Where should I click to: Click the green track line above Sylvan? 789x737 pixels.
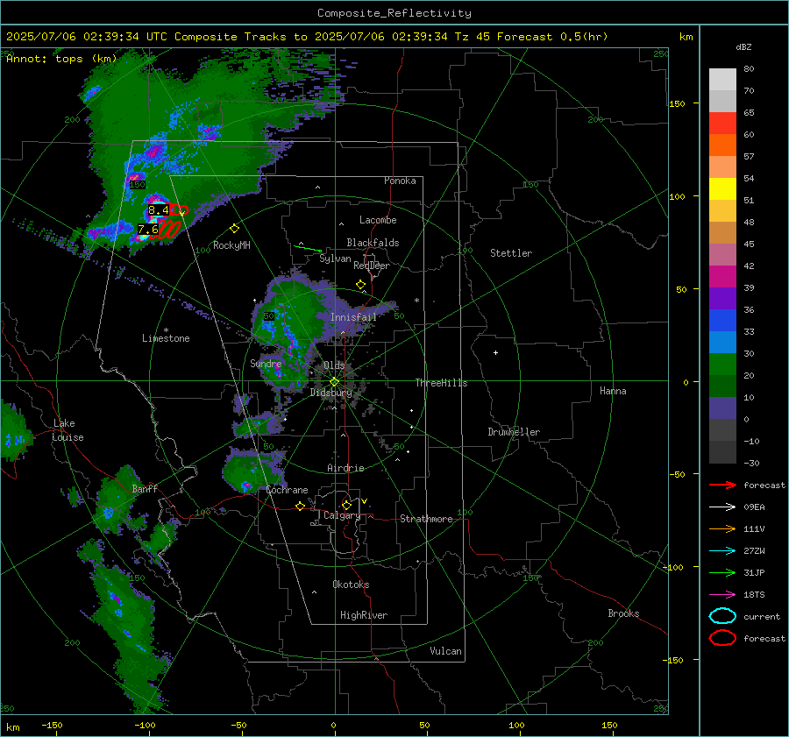pos(308,249)
